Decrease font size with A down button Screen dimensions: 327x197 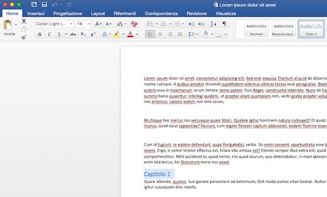click(x=108, y=24)
